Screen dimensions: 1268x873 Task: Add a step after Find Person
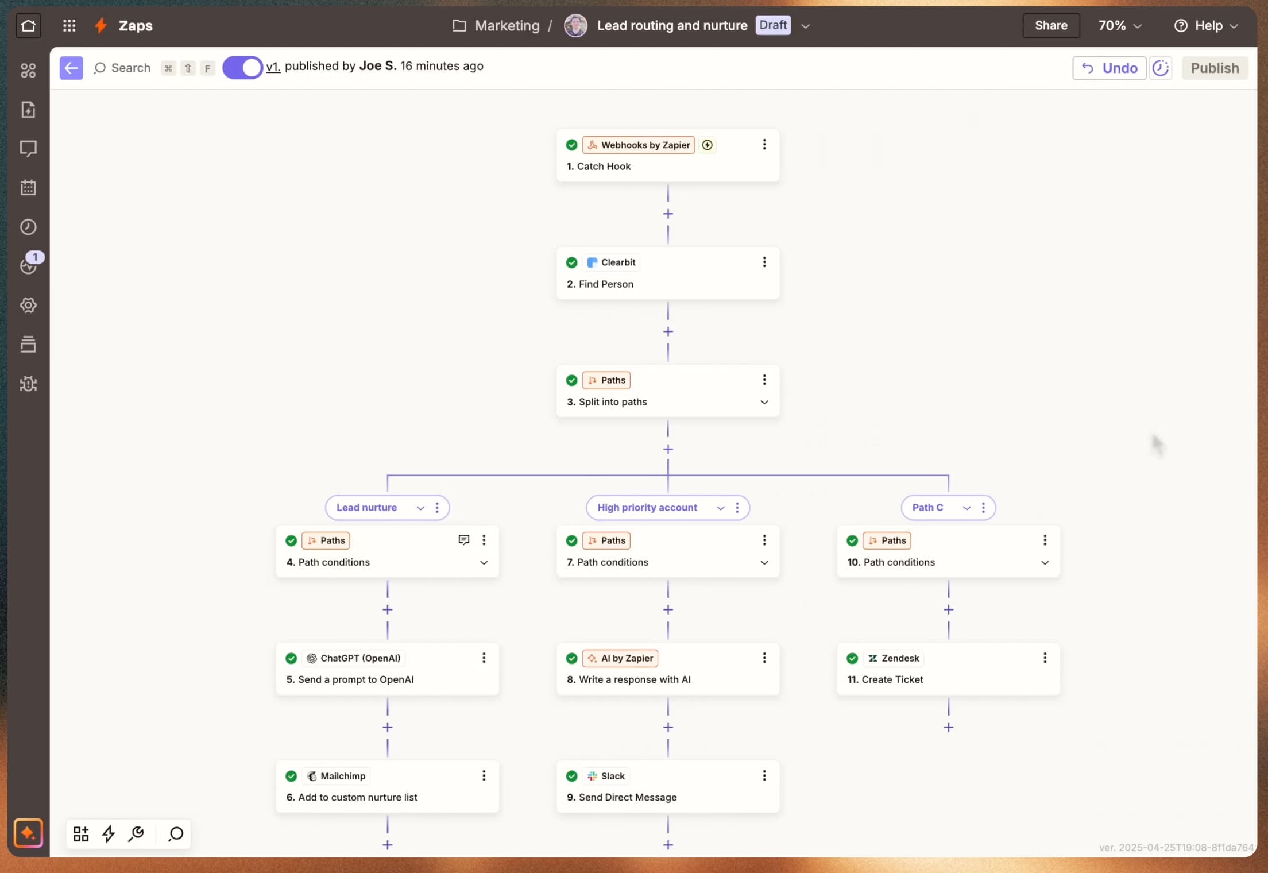pos(668,332)
